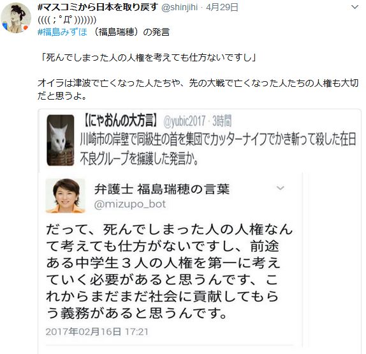This screenshot has width=366, height=354.
Task: Click the 2017年02月16日 17:21 timestamp
Action: 97,332
